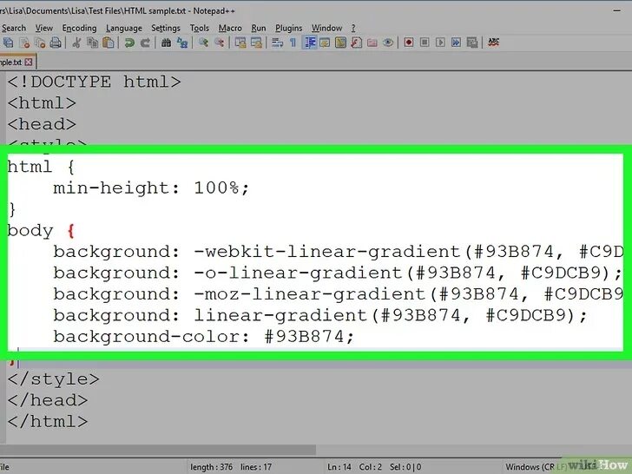Open the ? help menu

pos(353,28)
